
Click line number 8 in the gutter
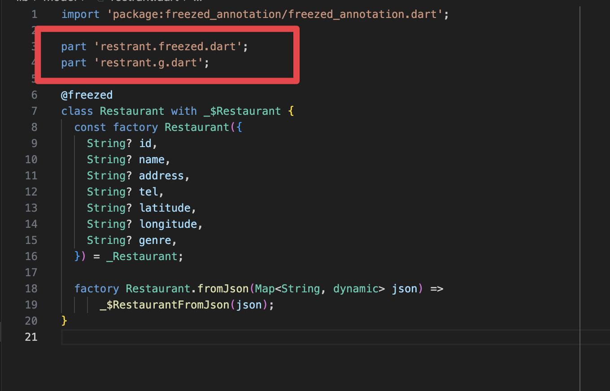[34, 127]
